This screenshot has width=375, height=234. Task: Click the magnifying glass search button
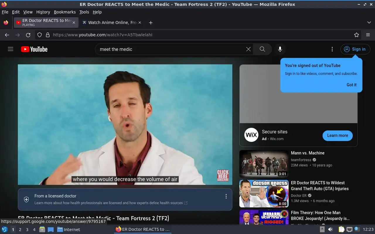click(x=262, y=49)
